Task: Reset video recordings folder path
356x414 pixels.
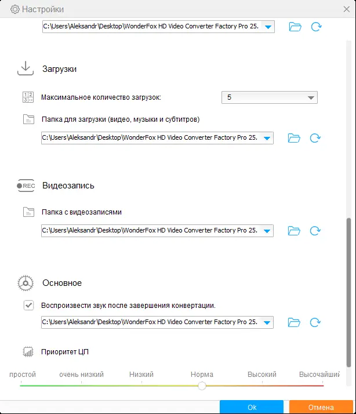Action: (x=315, y=231)
